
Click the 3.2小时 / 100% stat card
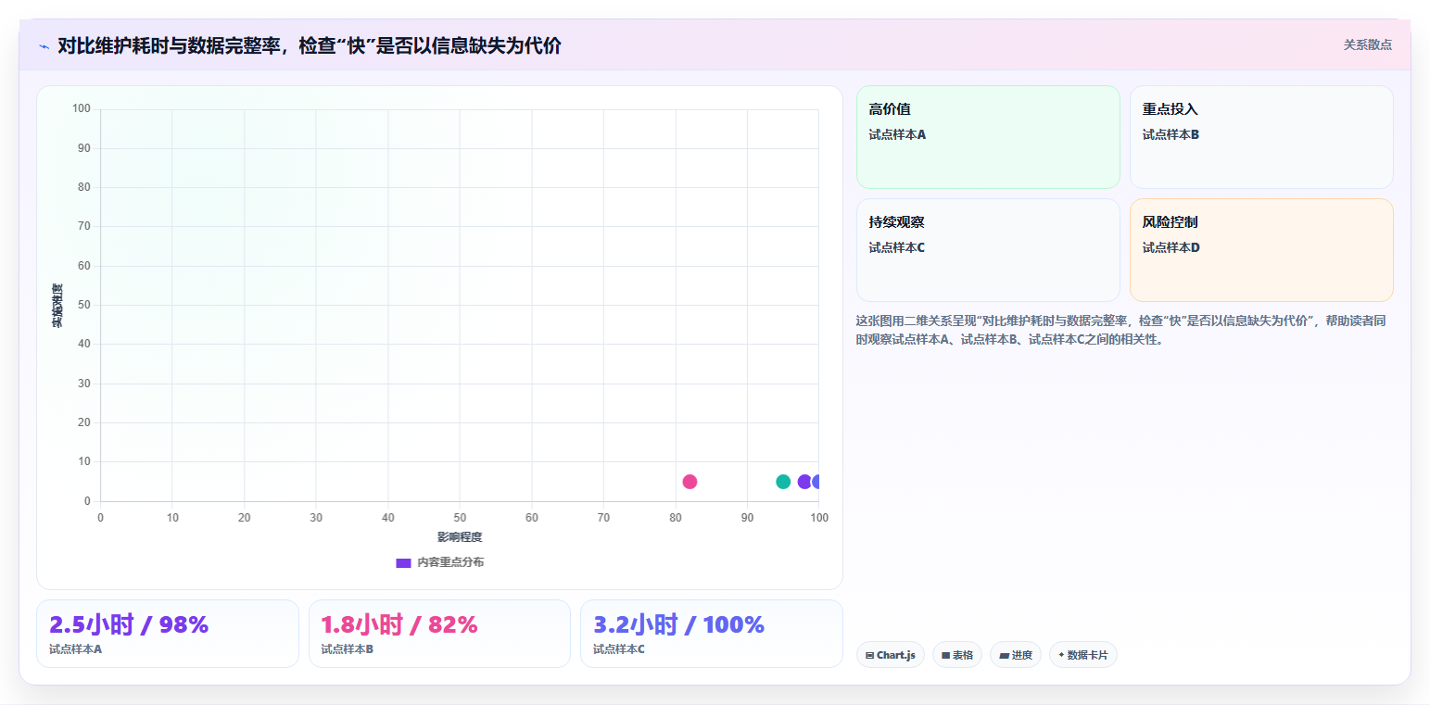[712, 634]
